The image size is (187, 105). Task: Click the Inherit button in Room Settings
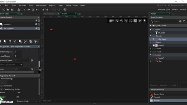pos(4,82)
